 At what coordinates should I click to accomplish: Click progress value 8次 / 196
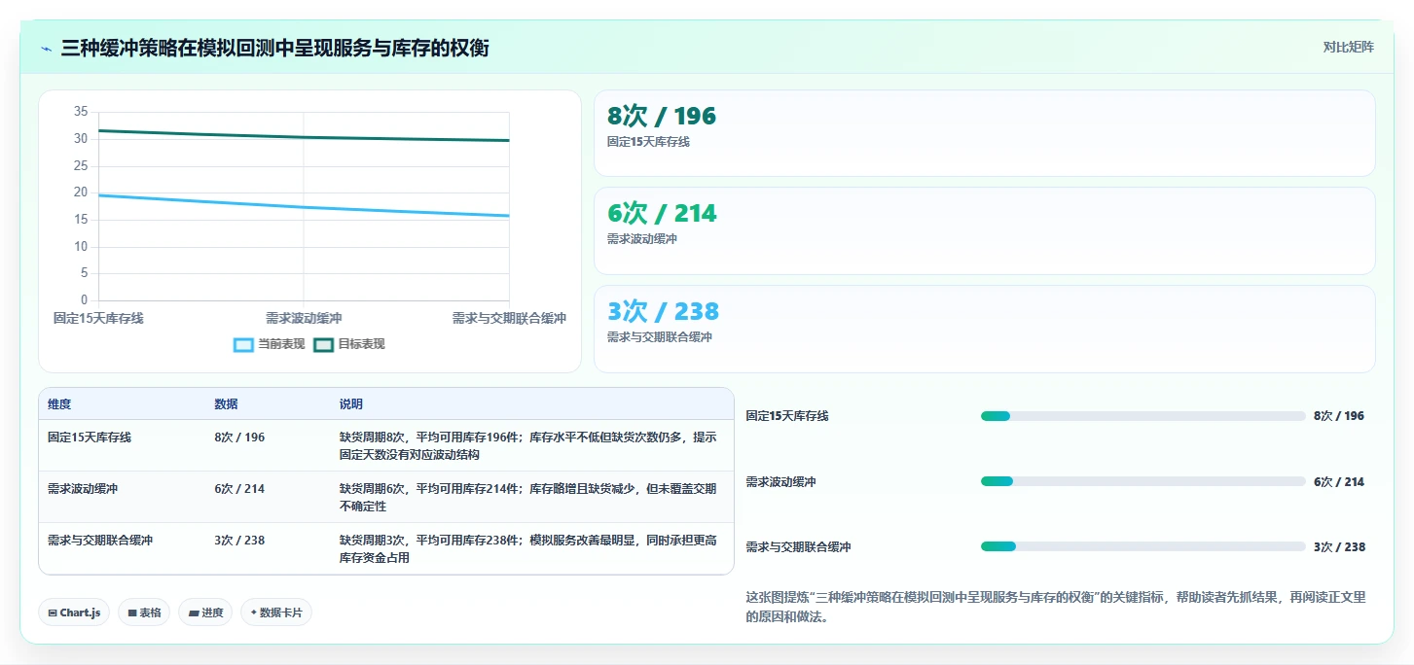coord(1339,416)
